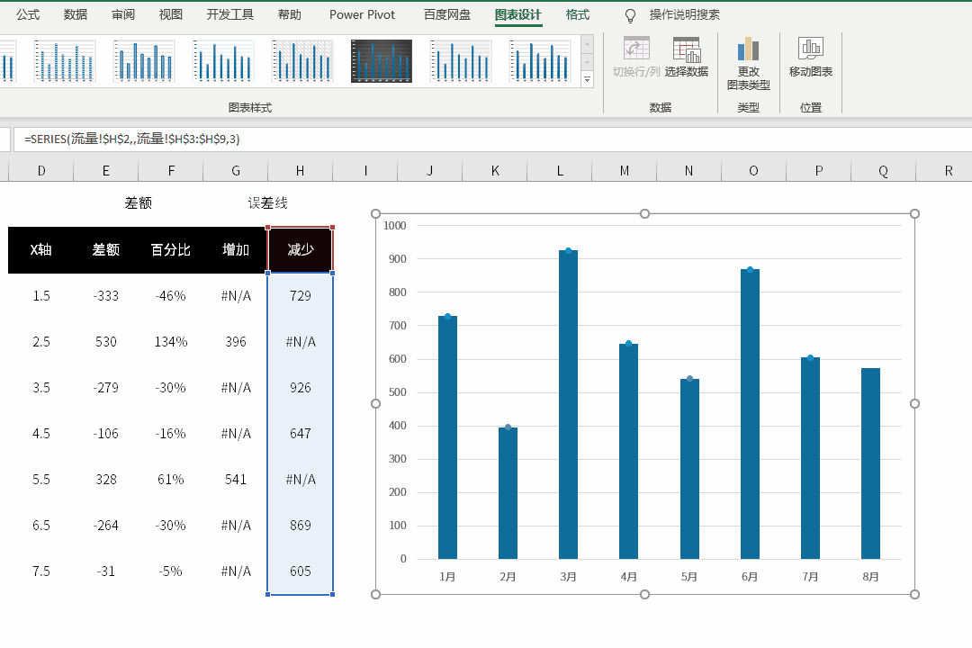Viewport: 972px width, 648px height.
Task: Click the Select Data (选择数据) icon
Action: pyautogui.click(x=686, y=50)
